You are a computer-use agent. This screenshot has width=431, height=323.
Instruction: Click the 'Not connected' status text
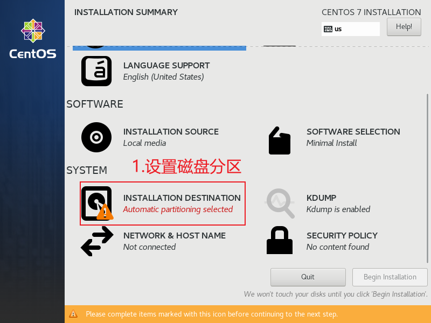(150, 247)
